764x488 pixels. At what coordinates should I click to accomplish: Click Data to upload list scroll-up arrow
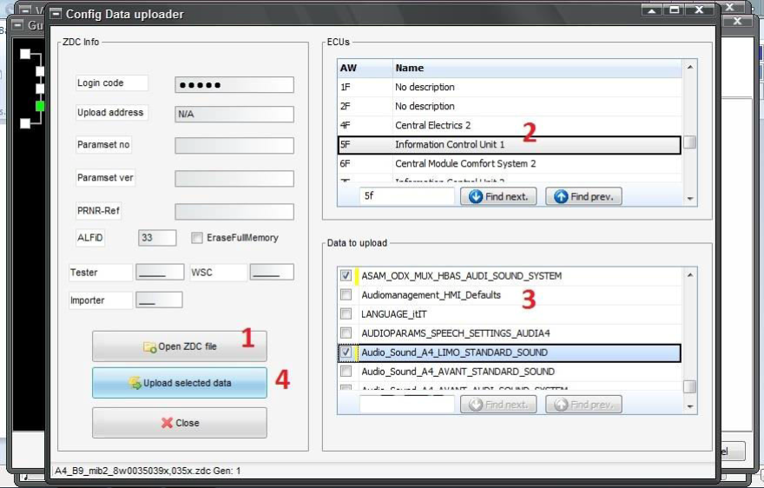690,275
